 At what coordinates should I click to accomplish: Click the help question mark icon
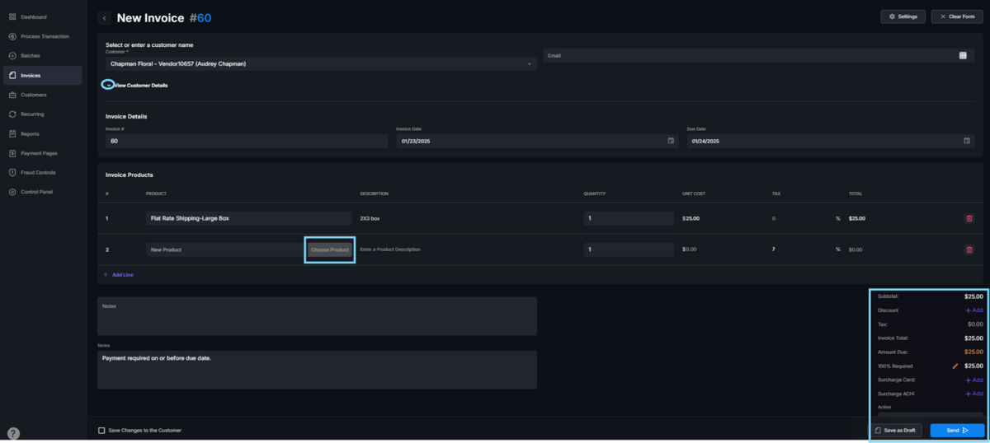[x=13, y=434]
